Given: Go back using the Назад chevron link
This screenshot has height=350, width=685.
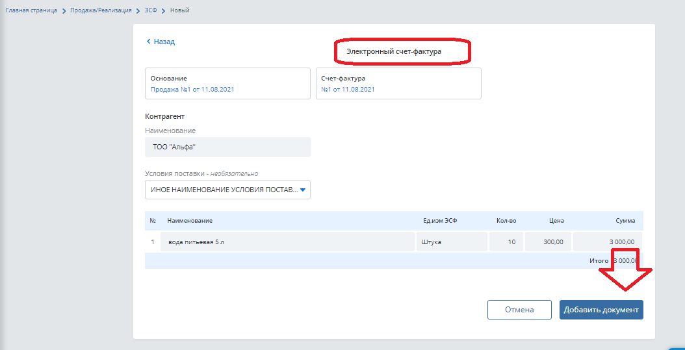Looking at the screenshot, I should click(x=161, y=42).
